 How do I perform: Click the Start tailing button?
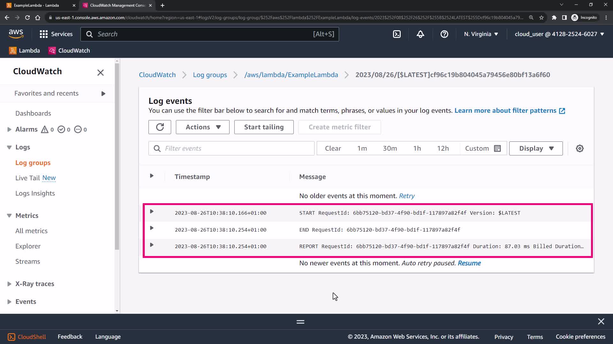264,127
